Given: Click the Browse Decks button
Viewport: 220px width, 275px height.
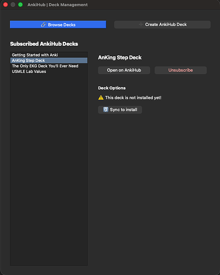Looking at the screenshot, I should [x=58, y=24].
